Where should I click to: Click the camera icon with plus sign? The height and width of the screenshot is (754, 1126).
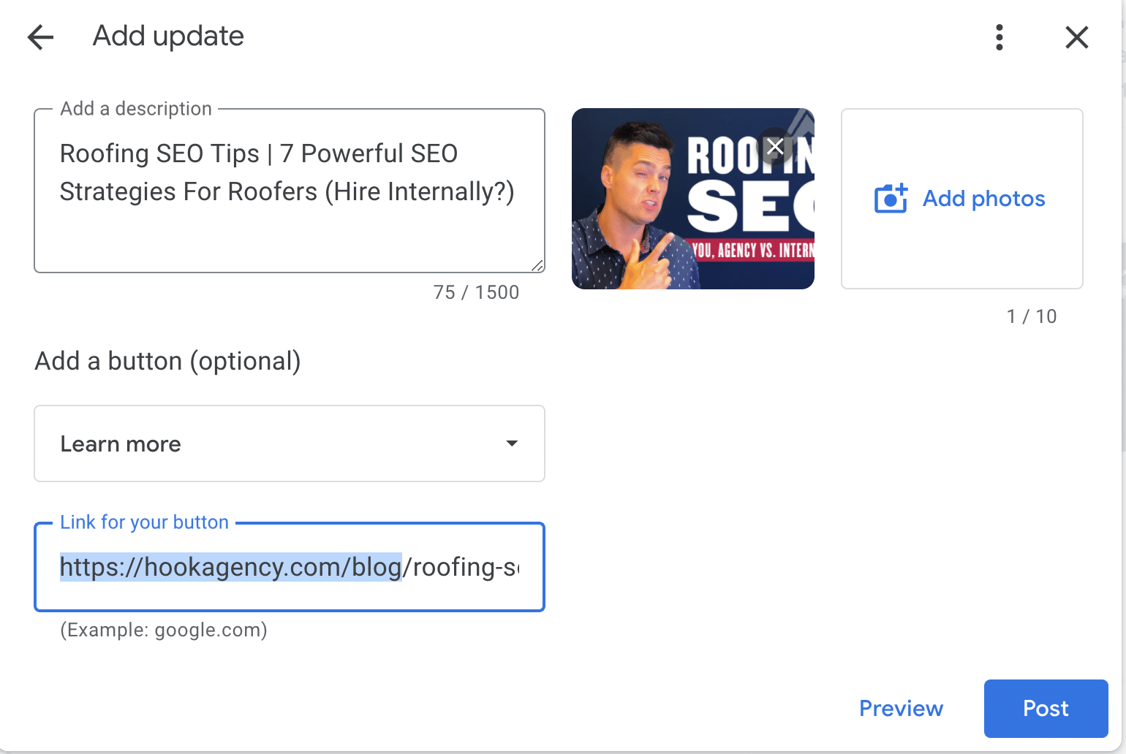click(x=891, y=199)
